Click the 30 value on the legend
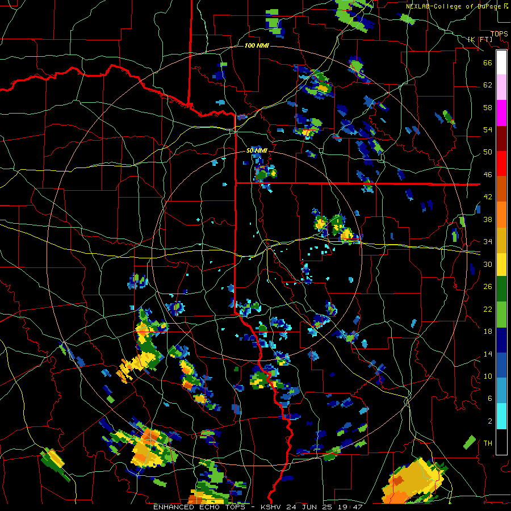Viewport: 511px width, 511px height. (x=488, y=264)
